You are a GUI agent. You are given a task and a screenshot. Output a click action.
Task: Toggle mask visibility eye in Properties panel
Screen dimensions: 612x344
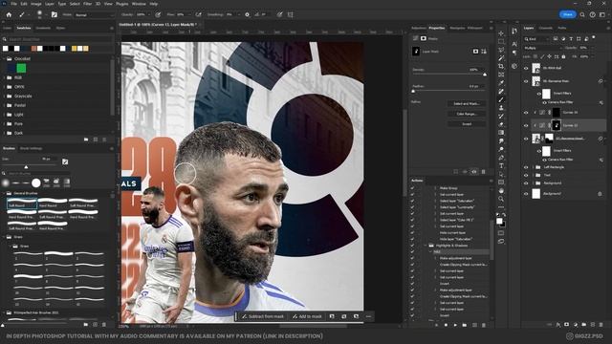474,172
